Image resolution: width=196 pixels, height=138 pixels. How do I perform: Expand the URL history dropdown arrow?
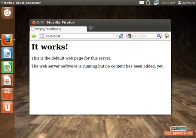(117, 36)
